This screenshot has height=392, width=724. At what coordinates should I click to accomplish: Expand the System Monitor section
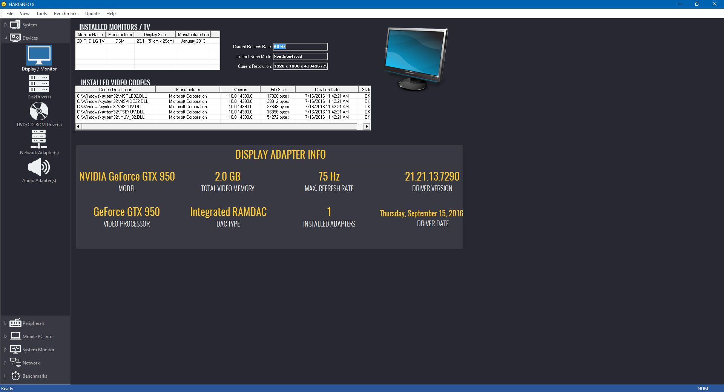(5, 350)
